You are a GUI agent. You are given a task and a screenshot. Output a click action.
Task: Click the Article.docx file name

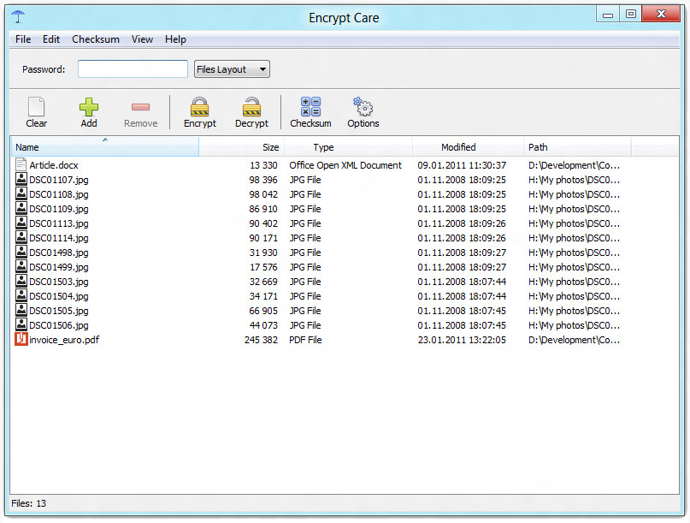(x=54, y=165)
